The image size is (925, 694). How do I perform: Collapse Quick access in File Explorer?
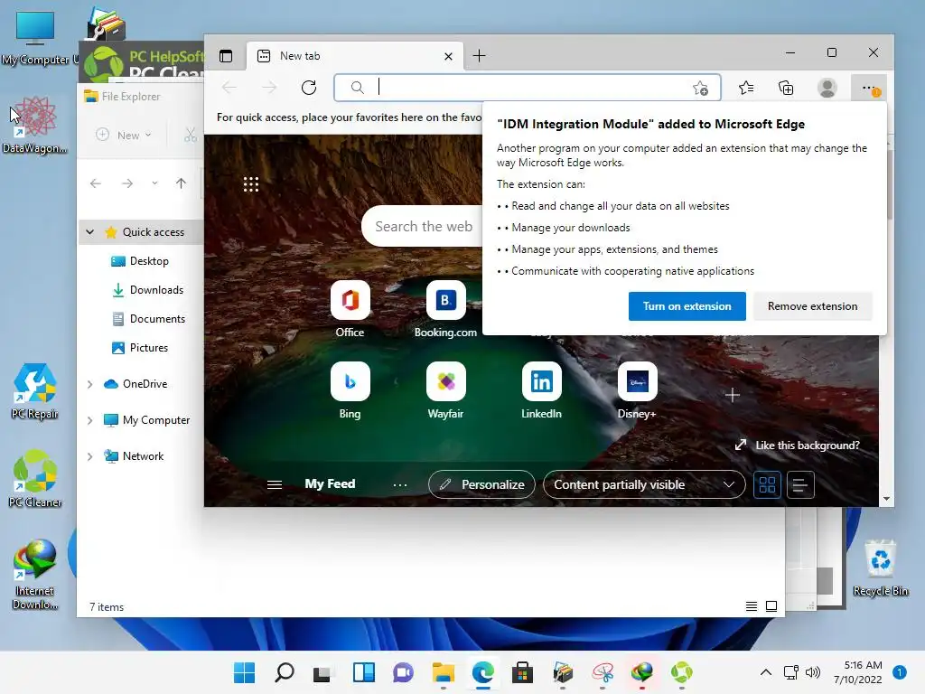pos(89,232)
